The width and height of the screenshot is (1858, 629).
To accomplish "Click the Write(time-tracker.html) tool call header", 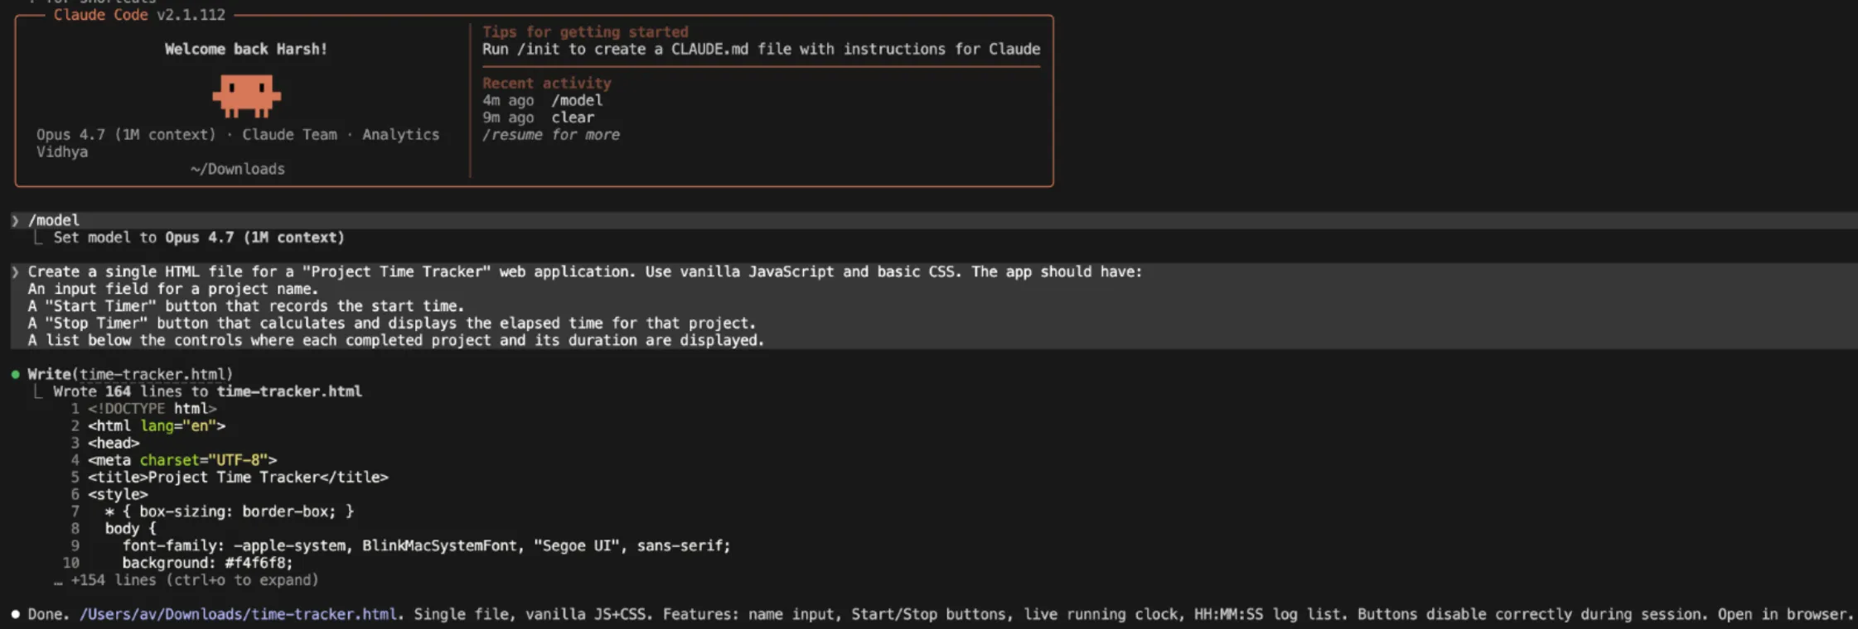I will point(130,374).
